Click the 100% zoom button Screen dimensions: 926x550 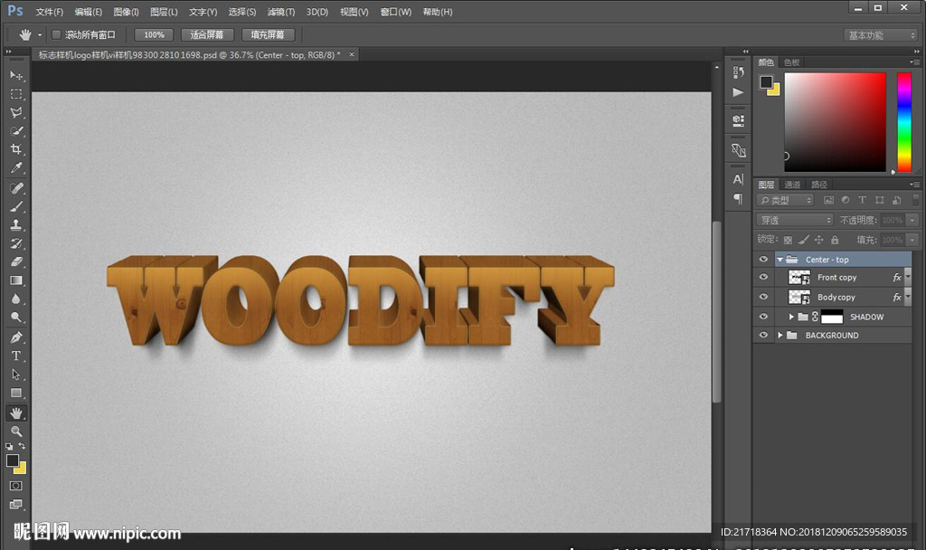(154, 35)
